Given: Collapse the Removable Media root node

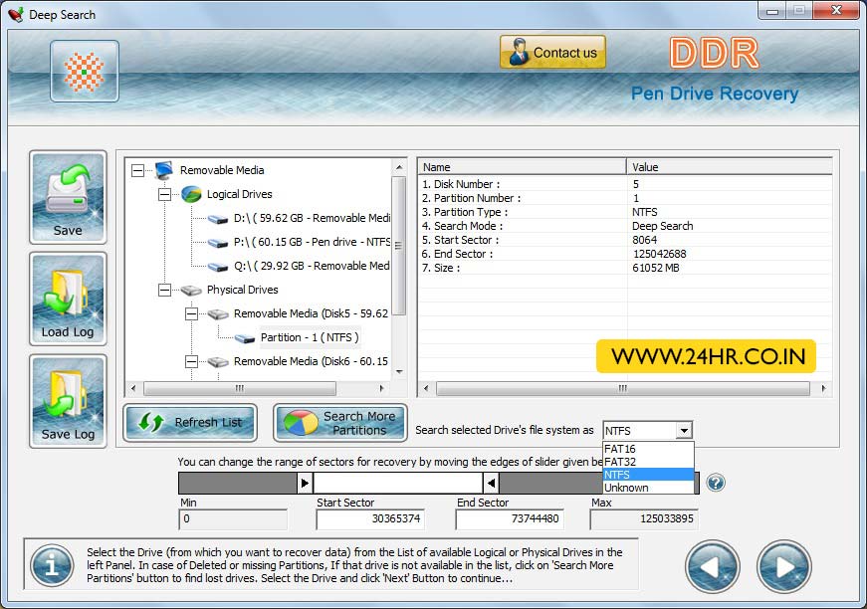Looking at the screenshot, I should tap(137, 170).
